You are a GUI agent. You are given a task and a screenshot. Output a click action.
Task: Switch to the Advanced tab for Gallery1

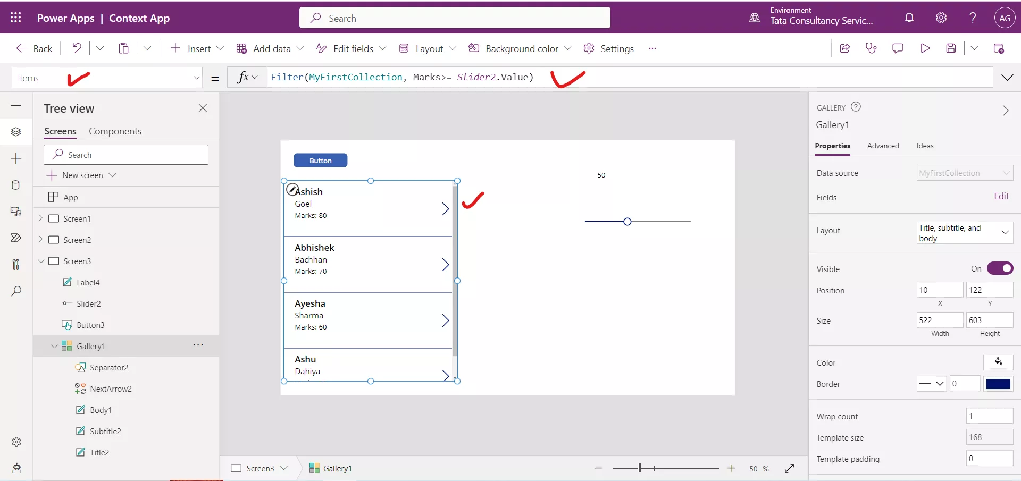[x=883, y=146]
